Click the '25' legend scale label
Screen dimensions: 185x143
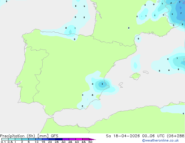[57, 142]
